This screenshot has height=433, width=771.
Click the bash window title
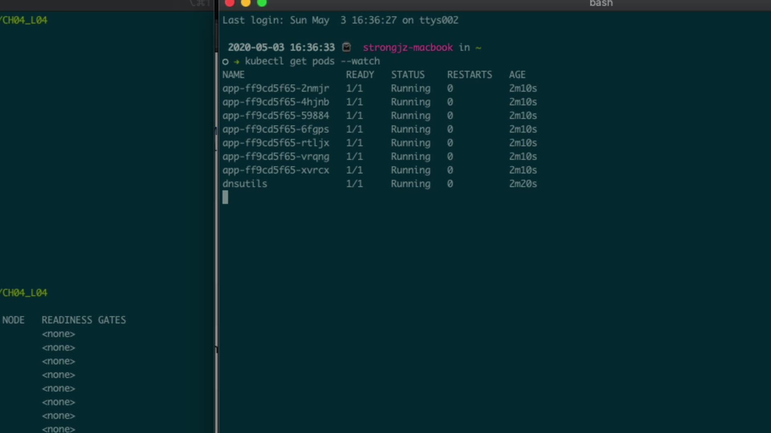(601, 4)
